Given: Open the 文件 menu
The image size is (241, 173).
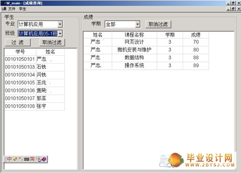Looking at the screenshot, I should click(12, 9).
